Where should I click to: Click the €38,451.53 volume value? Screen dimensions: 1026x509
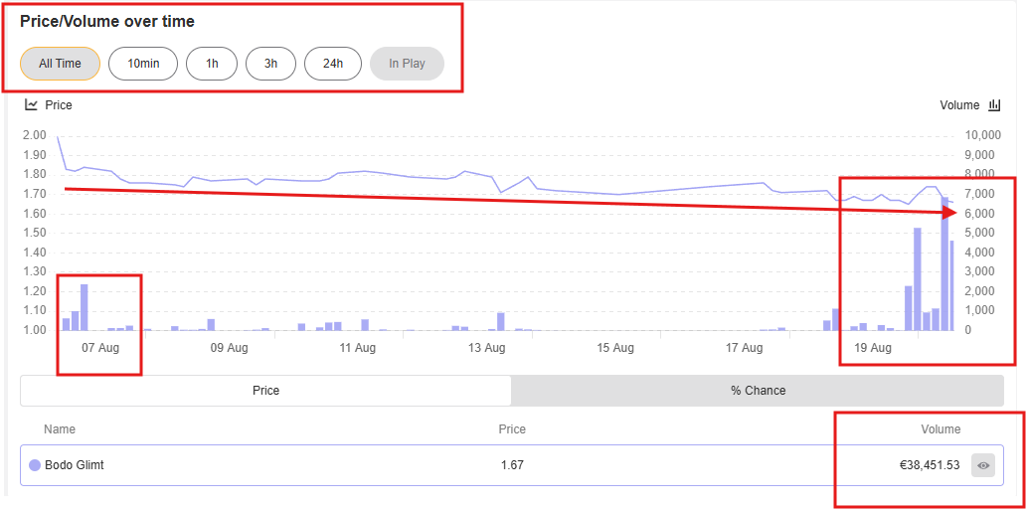tap(930, 466)
